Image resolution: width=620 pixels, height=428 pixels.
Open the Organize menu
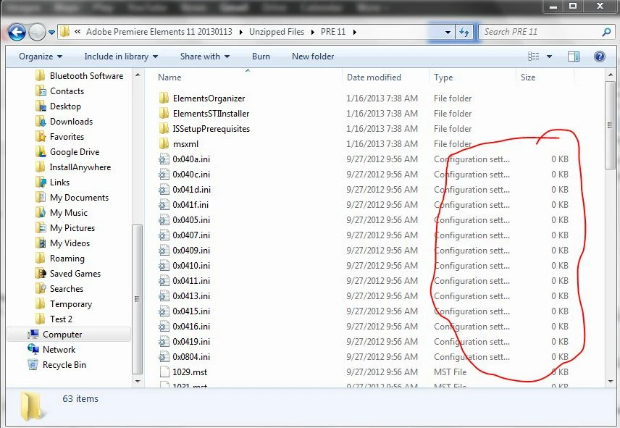tap(41, 56)
